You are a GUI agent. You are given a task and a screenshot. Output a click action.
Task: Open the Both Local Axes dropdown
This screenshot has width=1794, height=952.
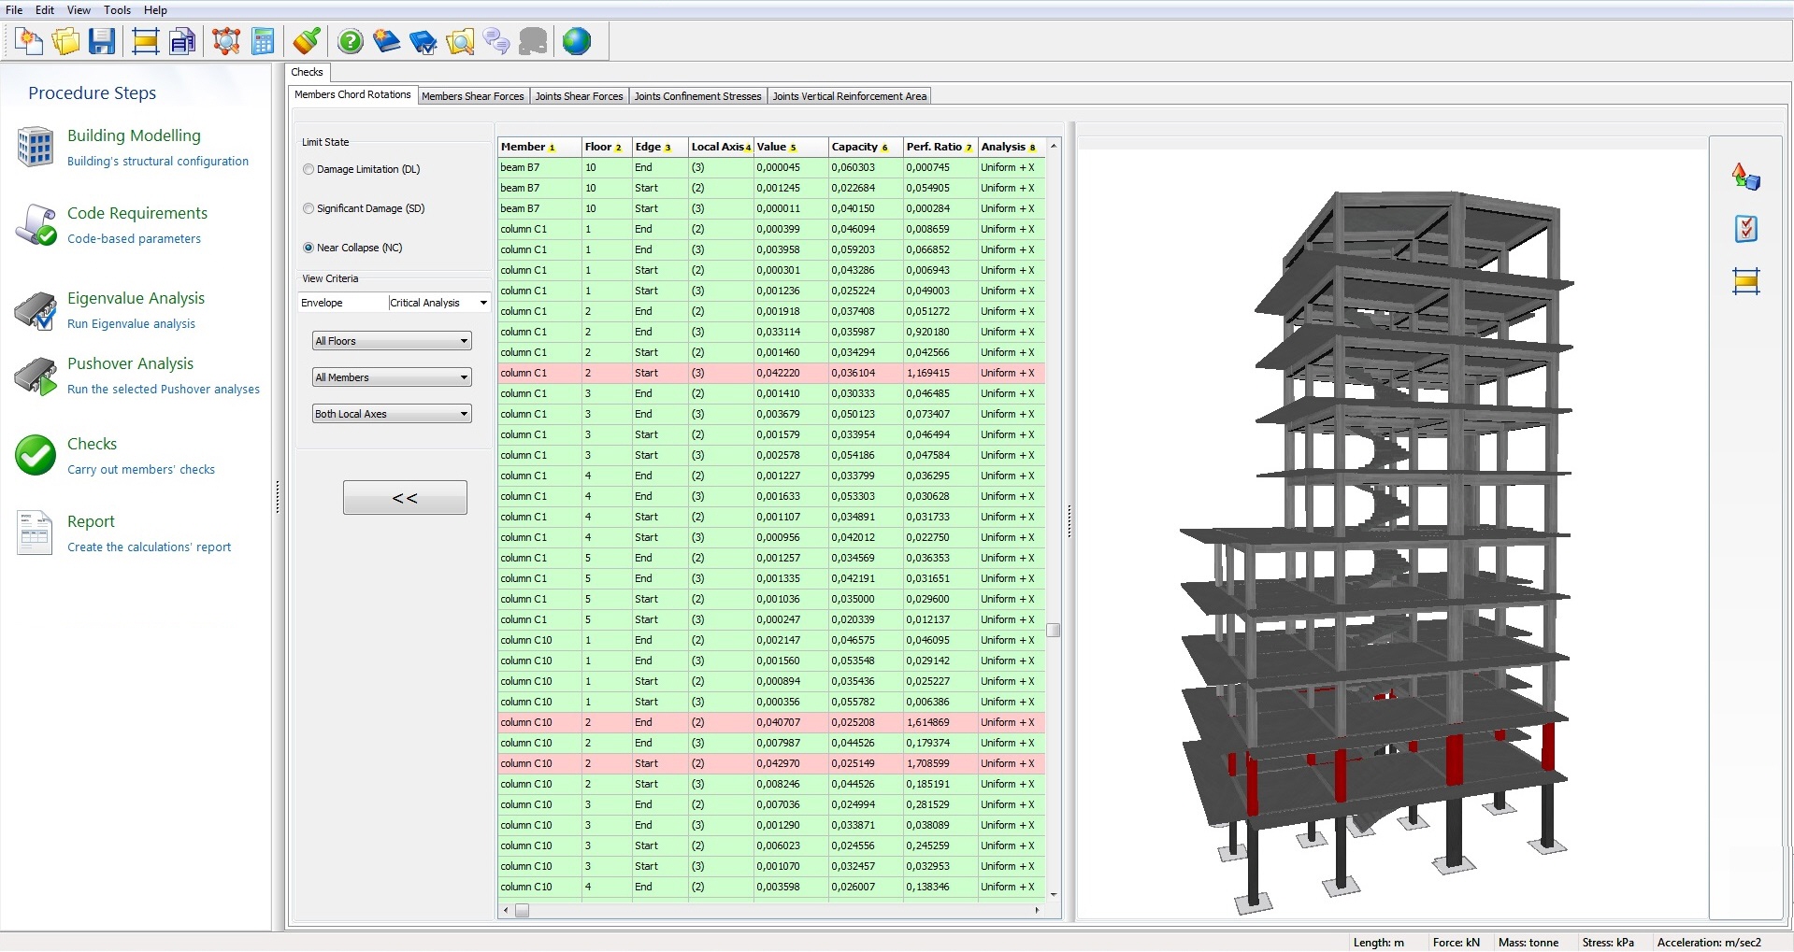[x=391, y=414]
